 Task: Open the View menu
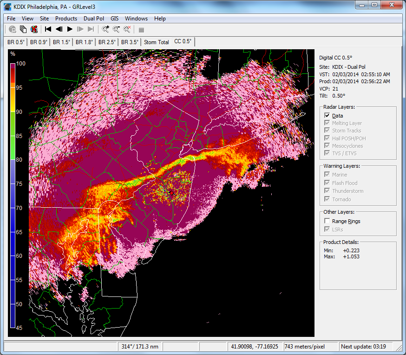pos(27,19)
